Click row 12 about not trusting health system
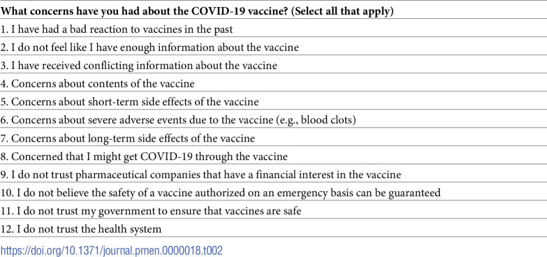Screen dimensions: 547x257 (274, 229)
